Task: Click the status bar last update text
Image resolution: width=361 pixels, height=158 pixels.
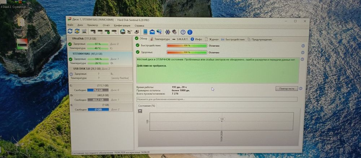Action: click(111, 152)
